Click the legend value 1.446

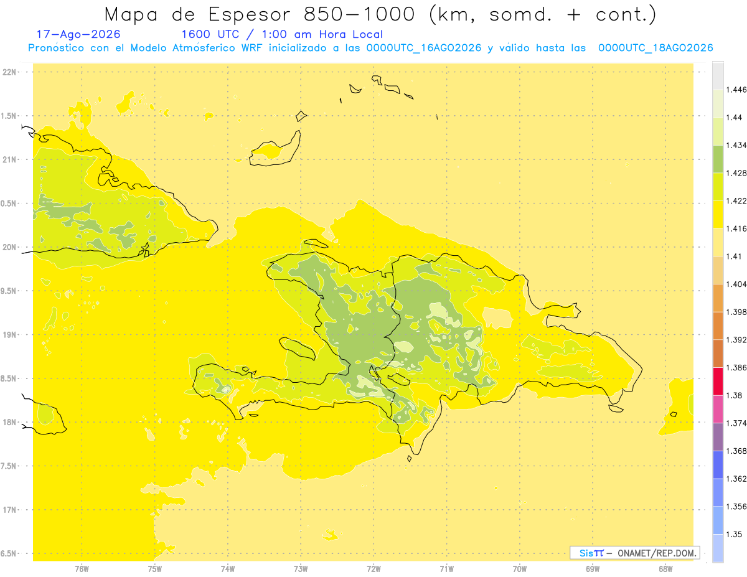click(x=737, y=90)
